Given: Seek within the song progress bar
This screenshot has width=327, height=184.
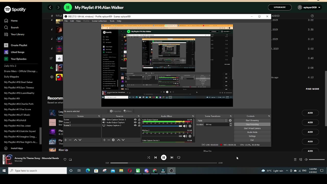Looking at the screenshot, I should coord(163,163).
